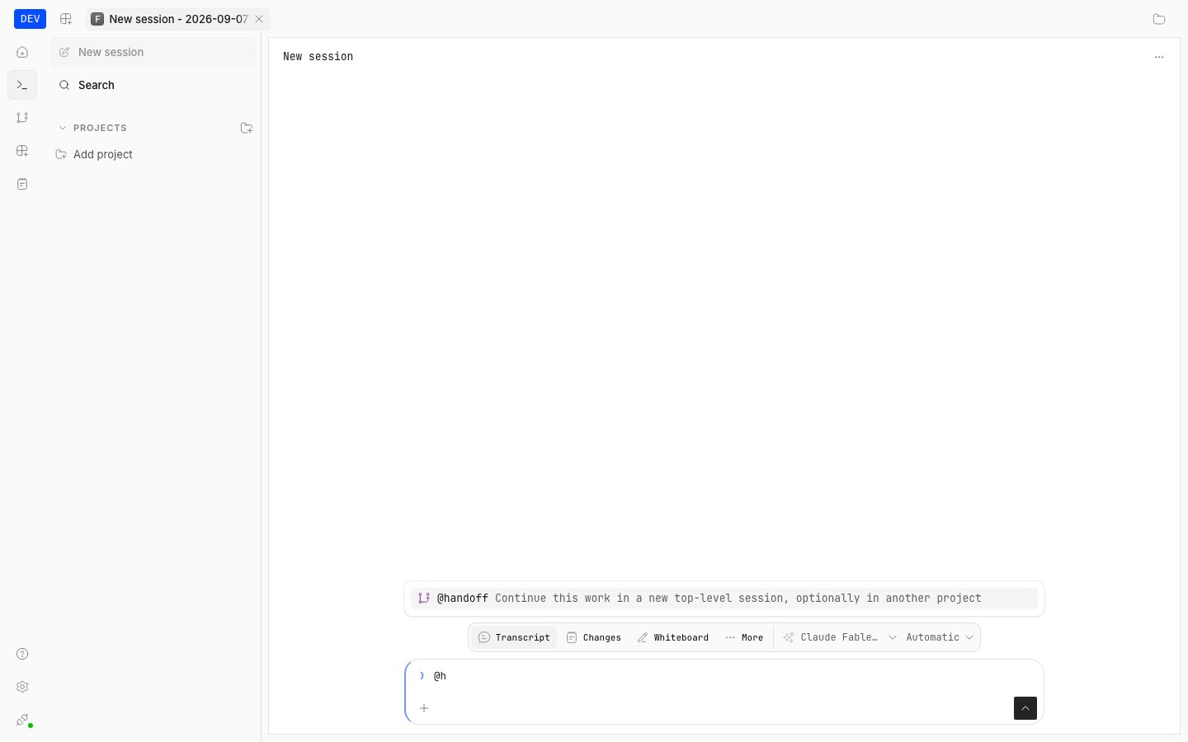Switch to the Transcript view
This screenshot has height=742, width=1188.
[x=514, y=637]
